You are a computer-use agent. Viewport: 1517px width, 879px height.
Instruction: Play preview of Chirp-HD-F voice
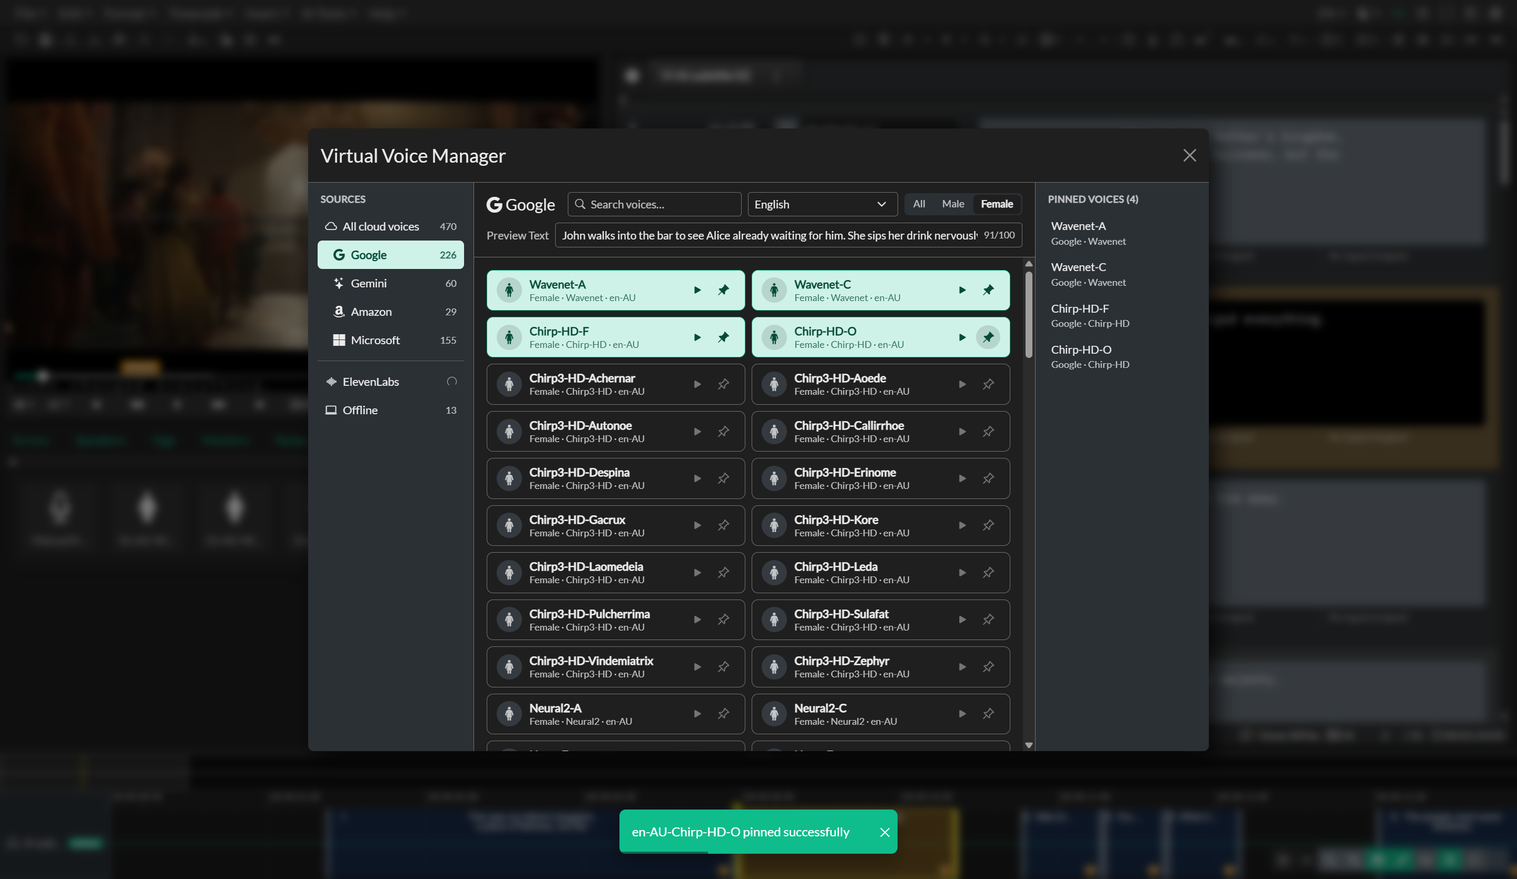(697, 337)
